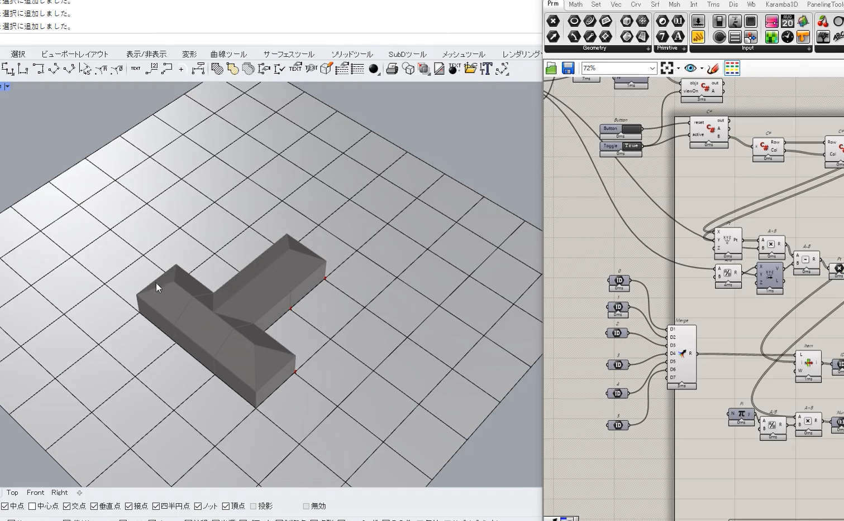This screenshot has height=521, width=844.
Task: Click the Merge component on the canvas
Action: (x=682, y=354)
